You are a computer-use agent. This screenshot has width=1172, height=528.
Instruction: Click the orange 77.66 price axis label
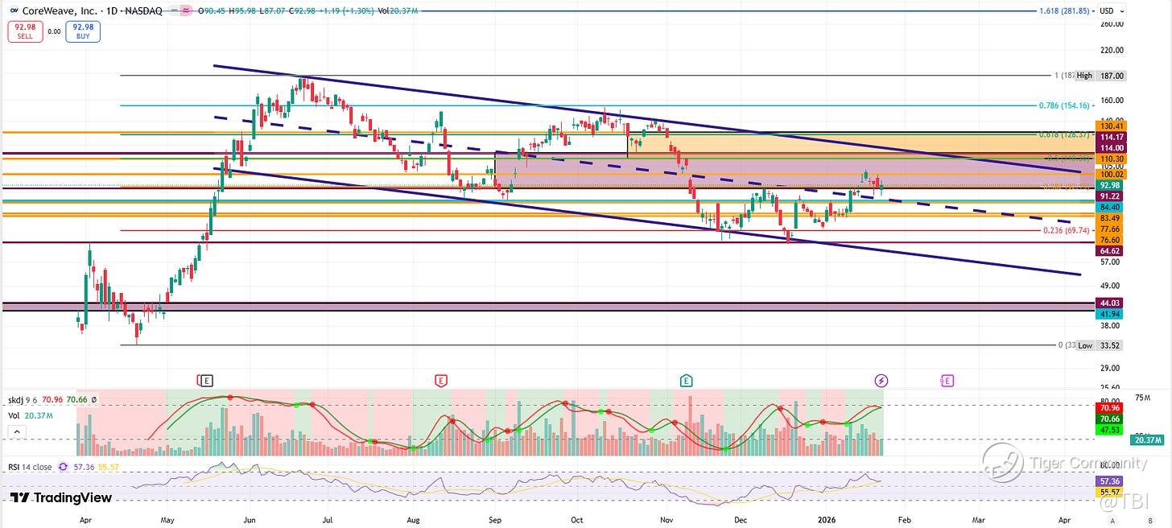pos(1111,229)
